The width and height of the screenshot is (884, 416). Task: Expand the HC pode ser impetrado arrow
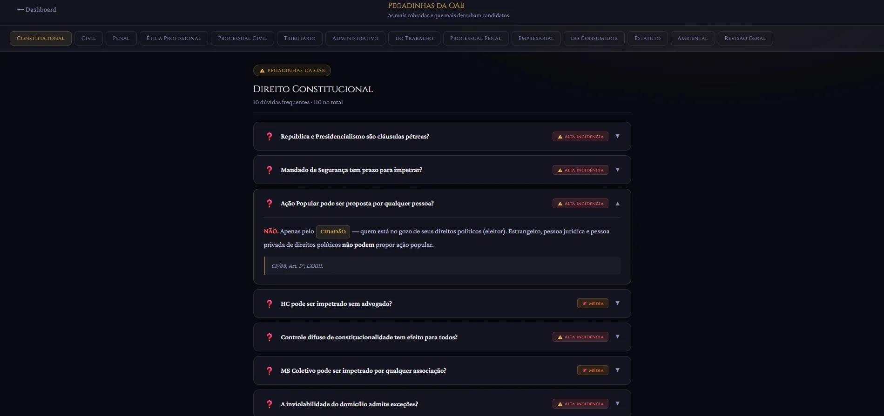[x=618, y=303]
